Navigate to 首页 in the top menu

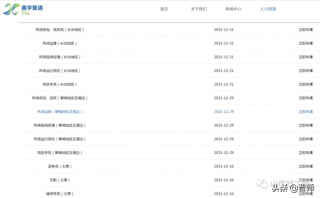click(x=164, y=9)
